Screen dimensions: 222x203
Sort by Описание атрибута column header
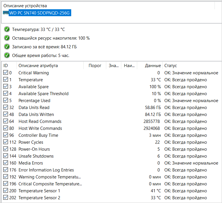pyautogui.click(x=50, y=66)
